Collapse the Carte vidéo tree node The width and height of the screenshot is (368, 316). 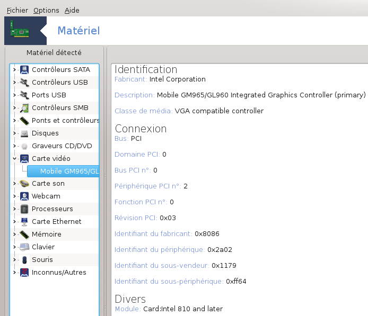pos(14,159)
